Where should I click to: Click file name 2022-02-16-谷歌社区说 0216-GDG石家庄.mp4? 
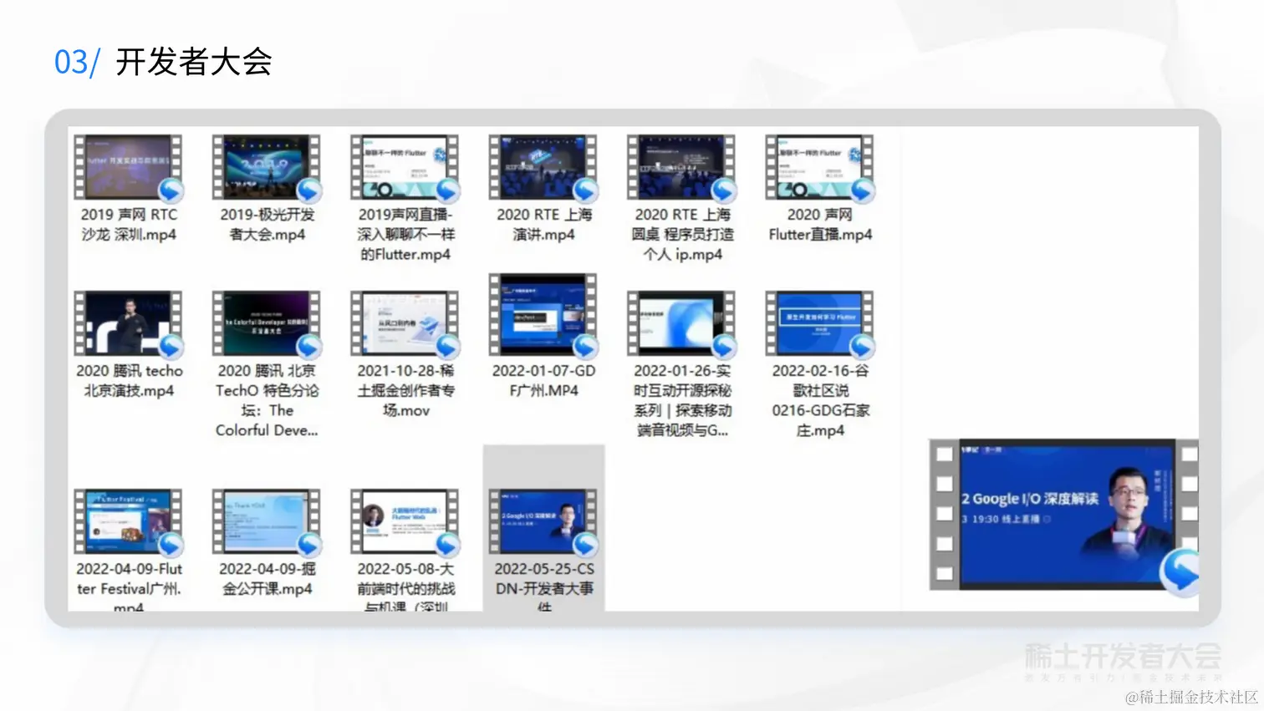[x=820, y=400]
